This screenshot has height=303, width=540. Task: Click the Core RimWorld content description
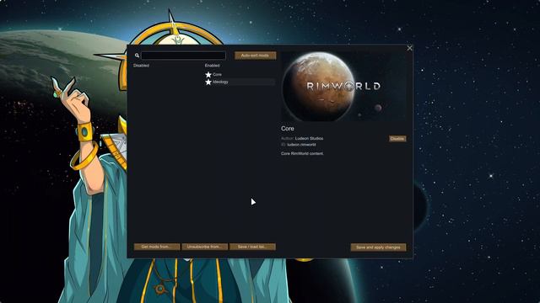pos(302,153)
